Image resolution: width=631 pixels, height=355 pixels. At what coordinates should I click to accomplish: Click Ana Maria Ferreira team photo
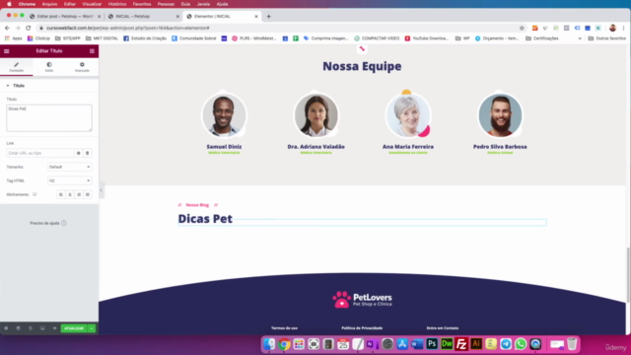[x=408, y=115]
